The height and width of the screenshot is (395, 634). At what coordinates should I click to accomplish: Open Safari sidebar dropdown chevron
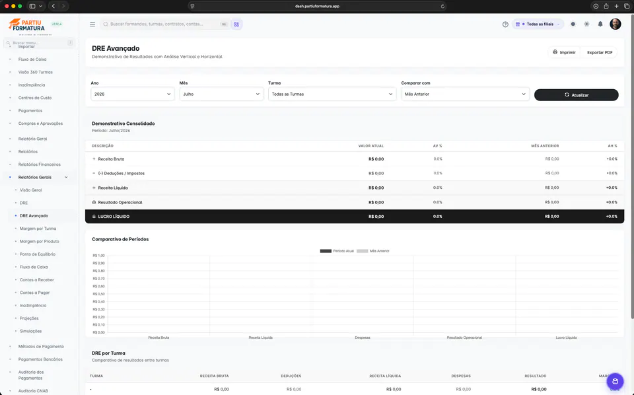(40, 6)
